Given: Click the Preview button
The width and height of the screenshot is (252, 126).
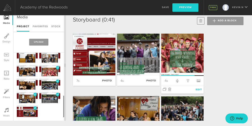Looking at the screenshot, I should pyautogui.click(x=185, y=7).
